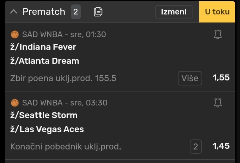Collapse the Prematch section chevron
The width and height of the screenshot is (240, 163).
[14, 12]
